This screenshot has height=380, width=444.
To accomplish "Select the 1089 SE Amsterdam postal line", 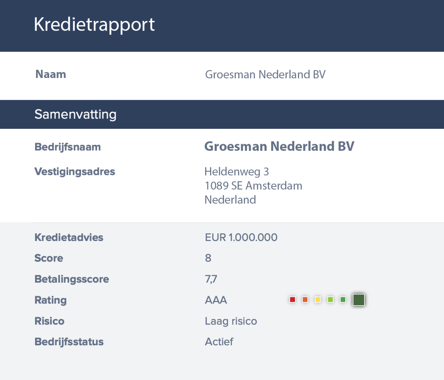I will [x=253, y=186].
